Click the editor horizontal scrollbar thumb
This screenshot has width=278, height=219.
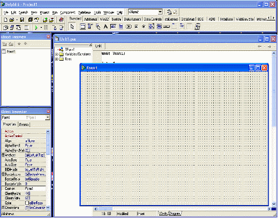pos(105,209)
